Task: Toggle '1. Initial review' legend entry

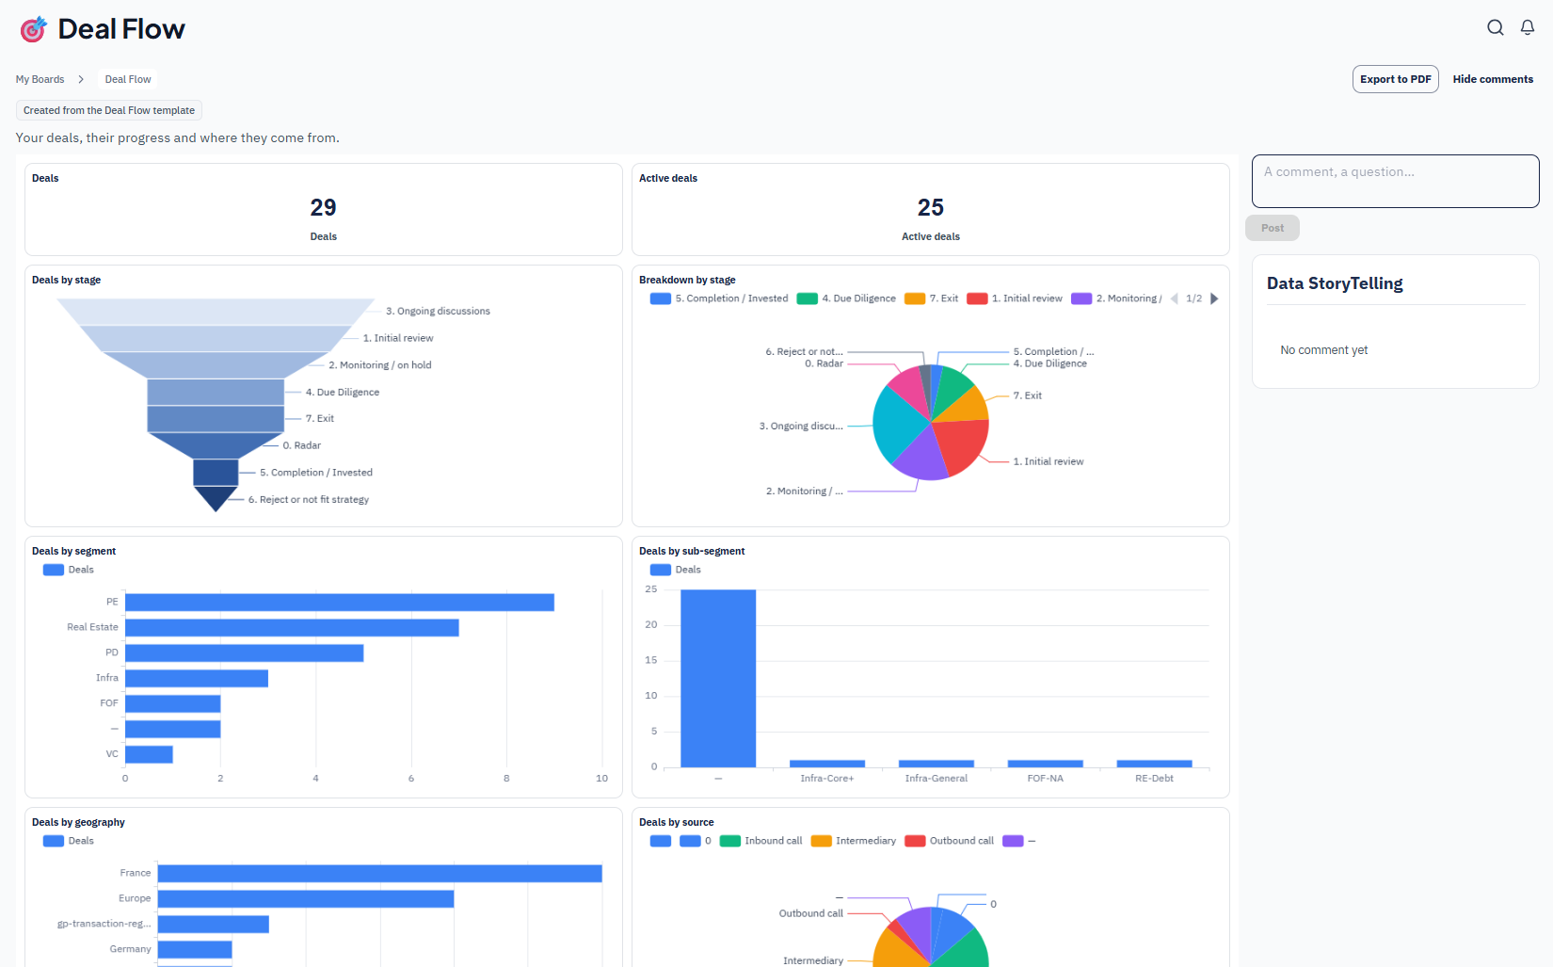Action: point(1015,298)
